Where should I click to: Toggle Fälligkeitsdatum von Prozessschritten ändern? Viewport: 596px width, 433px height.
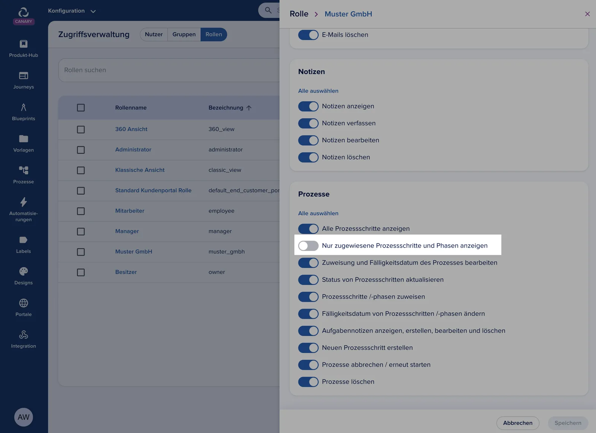point(308,314)
